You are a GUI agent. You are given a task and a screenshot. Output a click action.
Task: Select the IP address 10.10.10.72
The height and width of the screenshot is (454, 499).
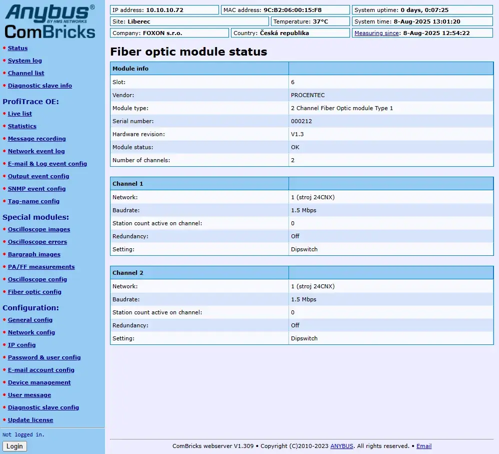164,10
